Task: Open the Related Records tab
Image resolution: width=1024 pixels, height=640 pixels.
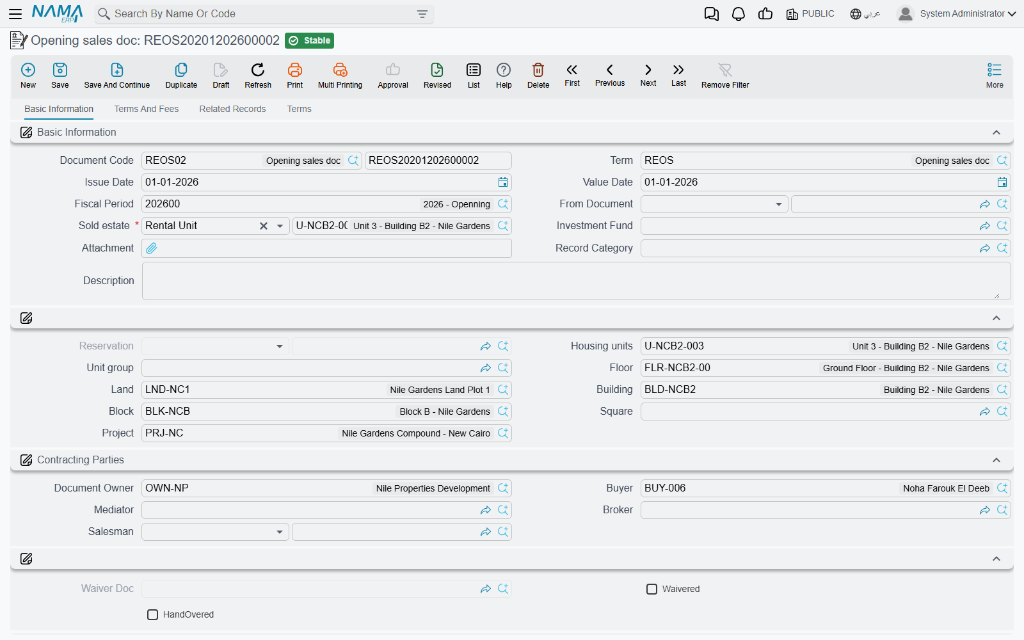Action: coord(232,109)
